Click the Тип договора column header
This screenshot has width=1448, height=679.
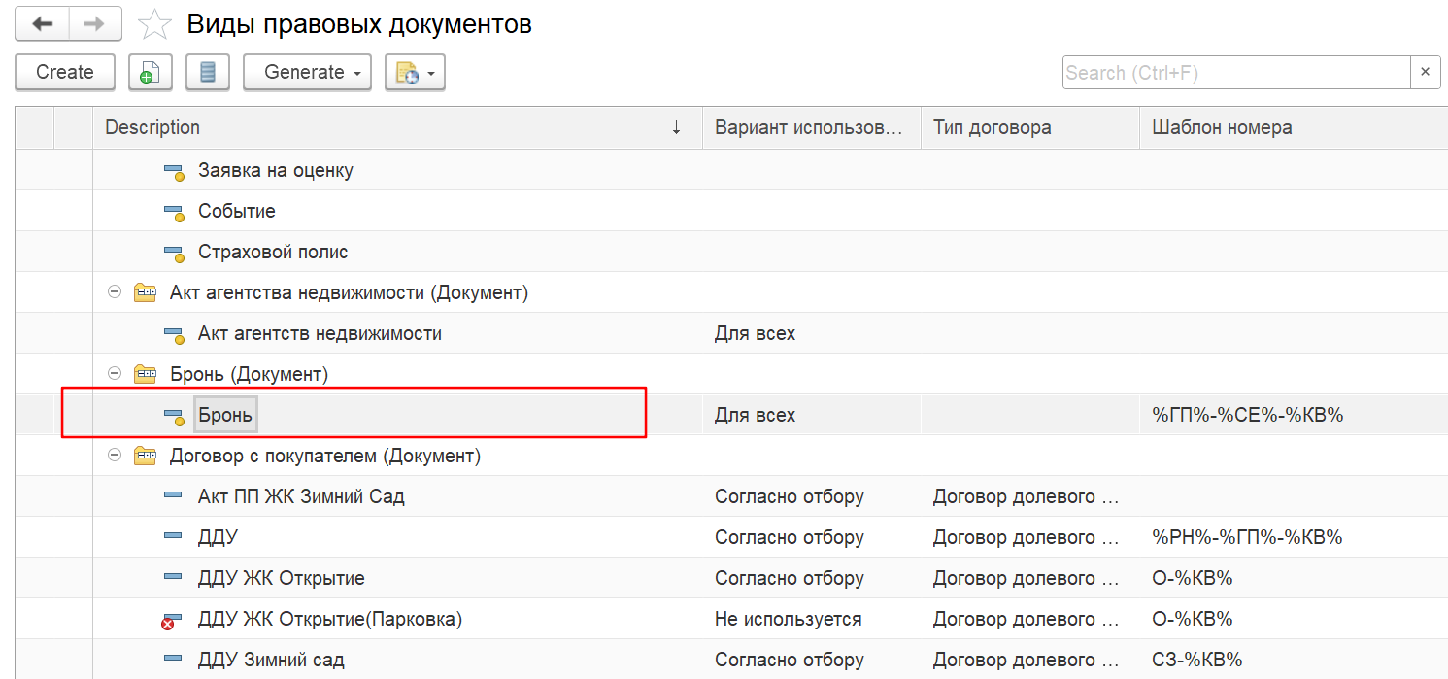(991, 128)
